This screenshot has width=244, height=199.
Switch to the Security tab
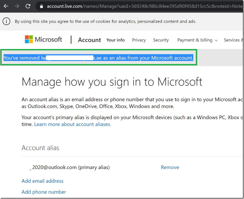tap(161, 40)
